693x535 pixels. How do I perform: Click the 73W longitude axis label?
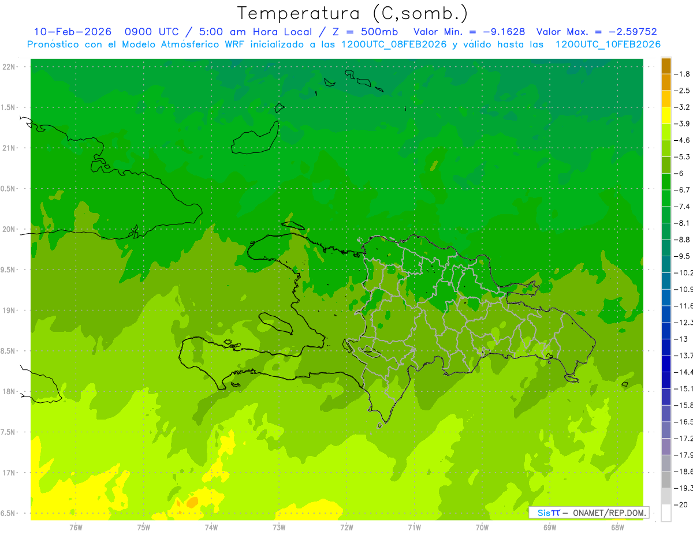279,527
